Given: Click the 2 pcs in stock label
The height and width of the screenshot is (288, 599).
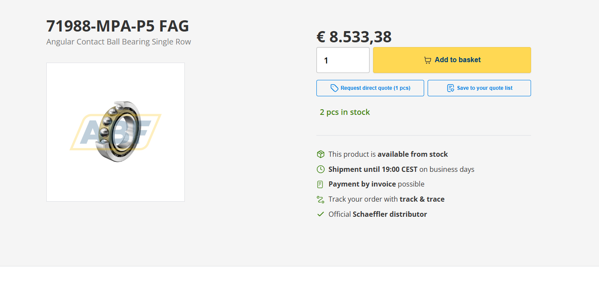Looking at the screenshot, I should tap(345, 112).
